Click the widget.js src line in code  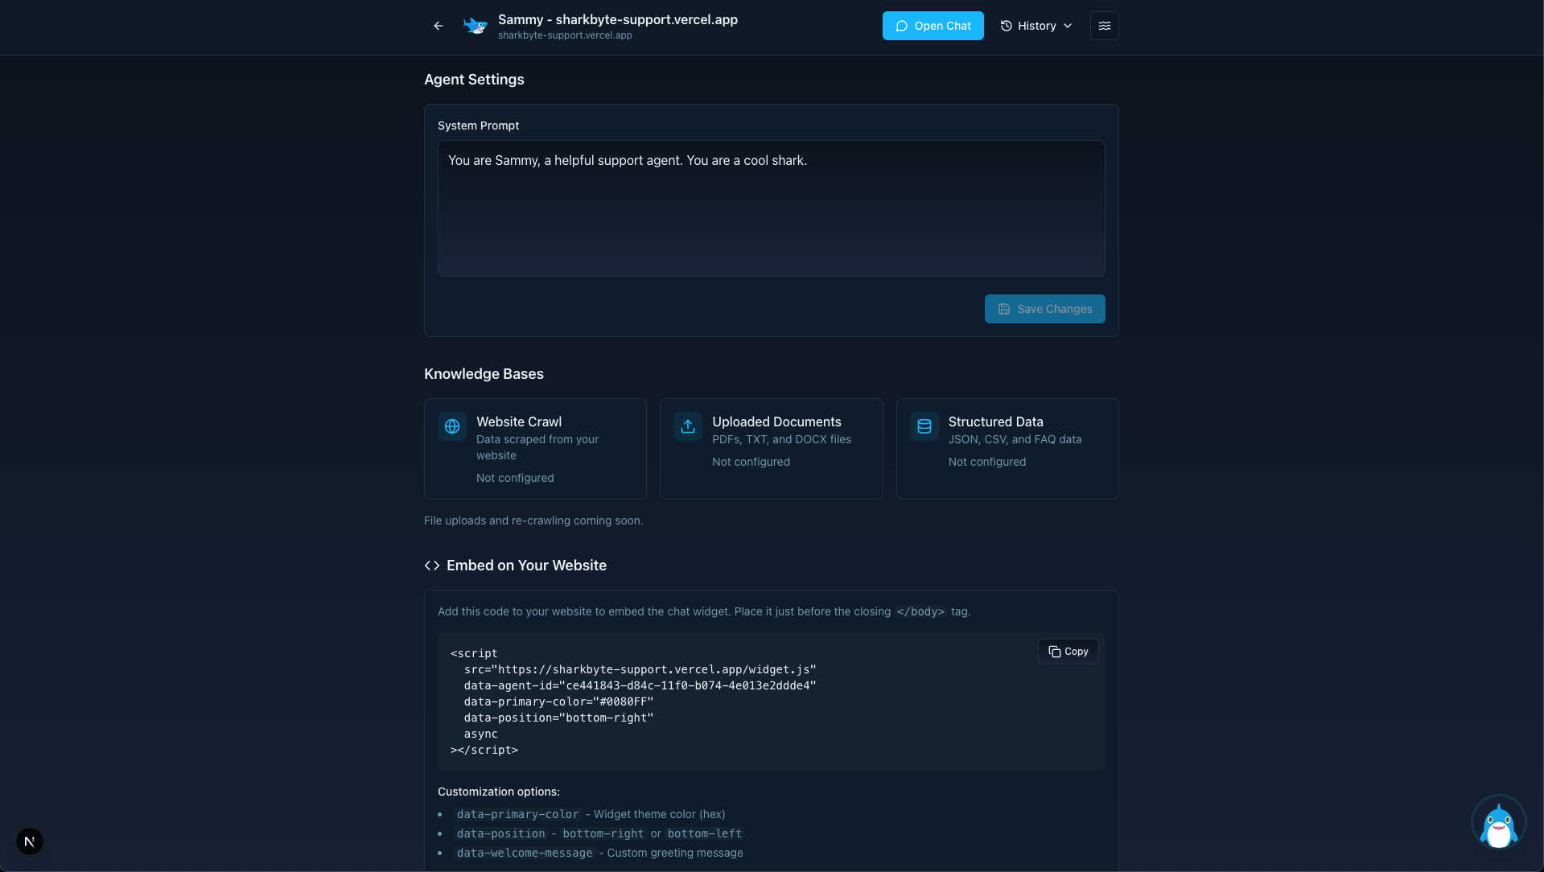[x=640, y=669]
